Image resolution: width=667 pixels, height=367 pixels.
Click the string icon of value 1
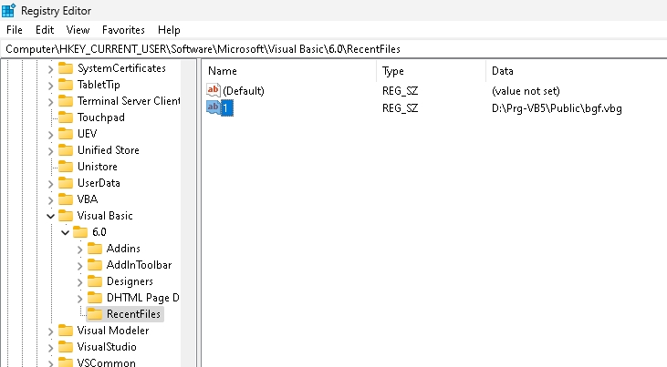click(214, 107)
